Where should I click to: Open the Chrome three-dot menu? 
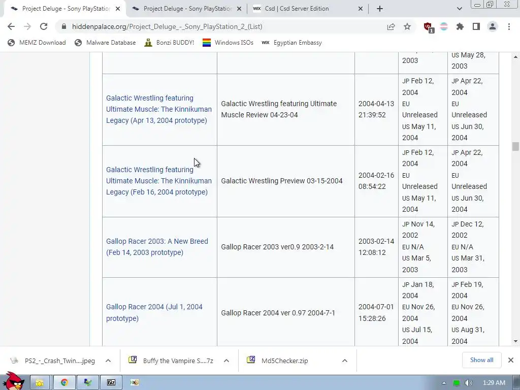[x=509, y=26]
